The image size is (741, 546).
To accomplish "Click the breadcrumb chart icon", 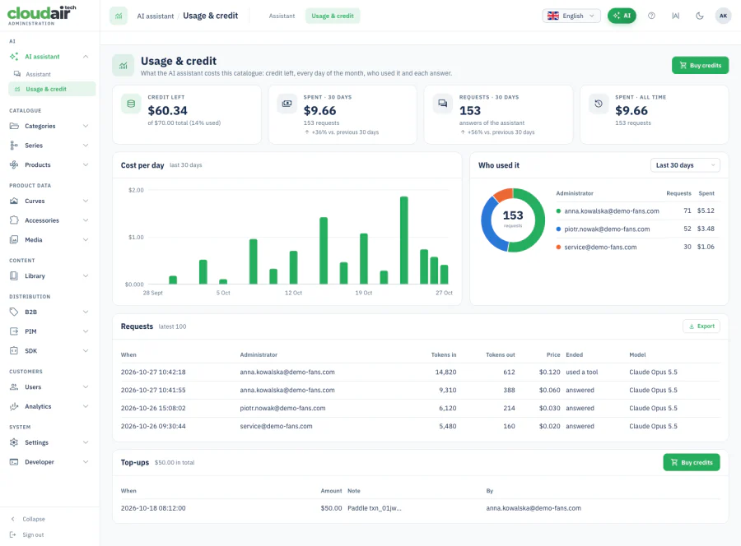I will [x=119, y=16].
